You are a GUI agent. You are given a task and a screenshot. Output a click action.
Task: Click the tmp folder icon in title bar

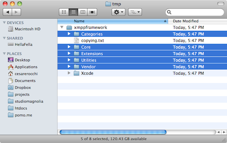click(x=108, y=4)
